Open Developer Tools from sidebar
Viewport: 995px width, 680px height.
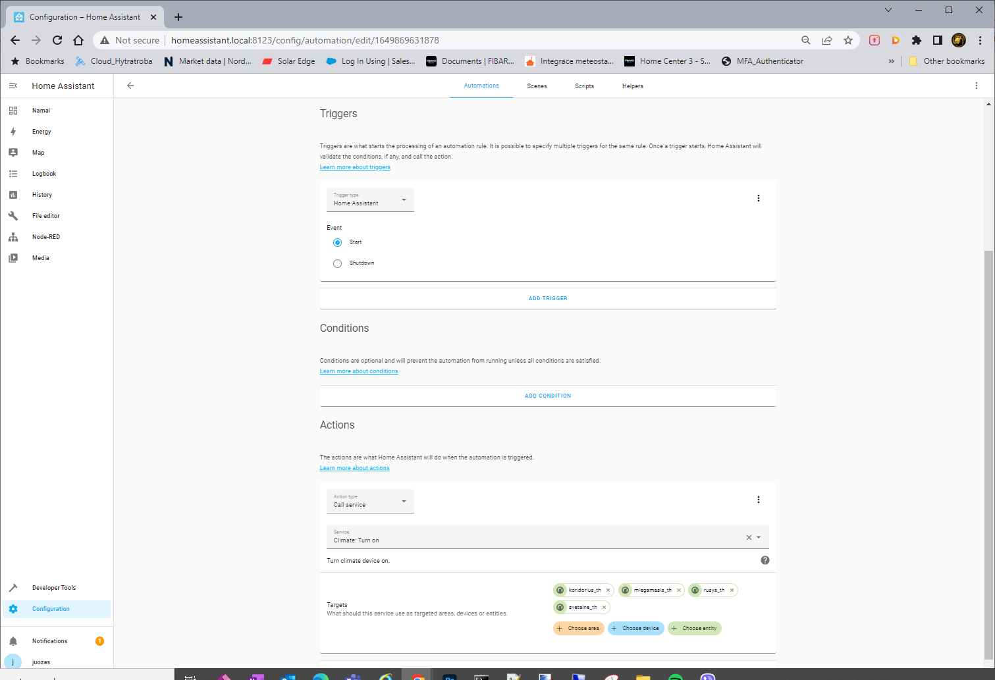(53, 587)
